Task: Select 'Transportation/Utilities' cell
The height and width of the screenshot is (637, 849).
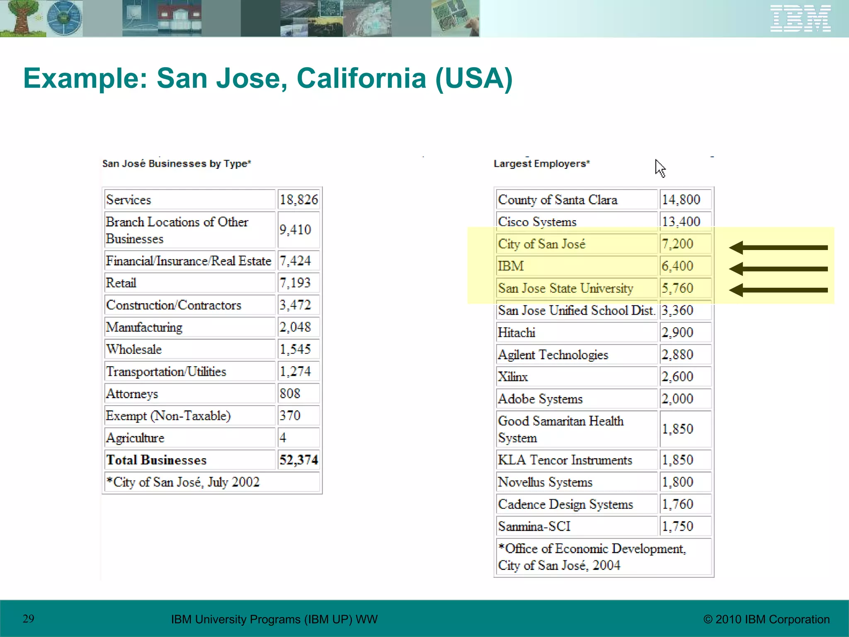Action: 190,371
